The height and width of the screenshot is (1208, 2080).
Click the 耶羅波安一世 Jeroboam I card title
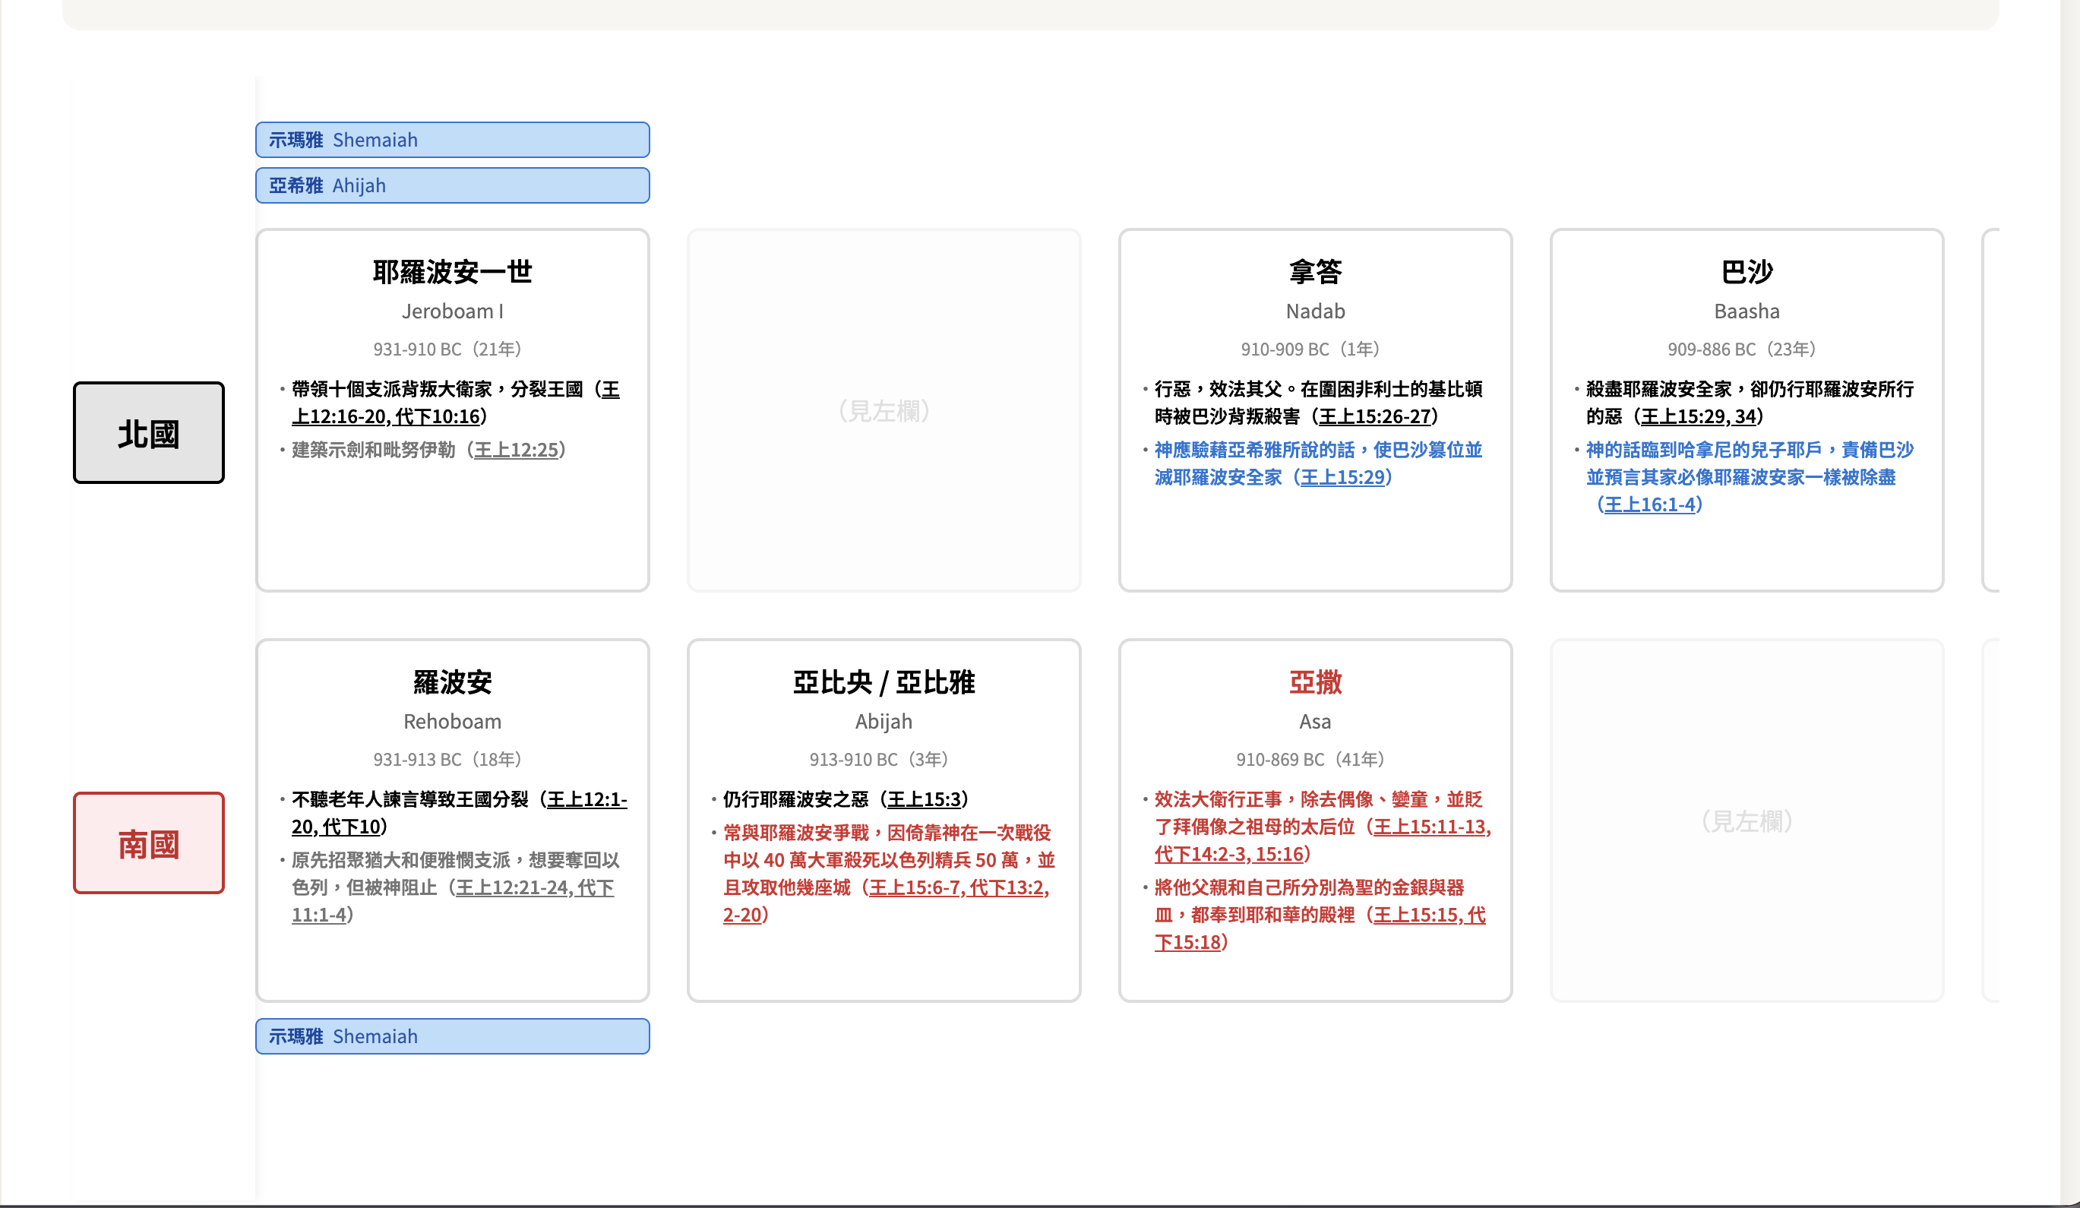[451, 272]
